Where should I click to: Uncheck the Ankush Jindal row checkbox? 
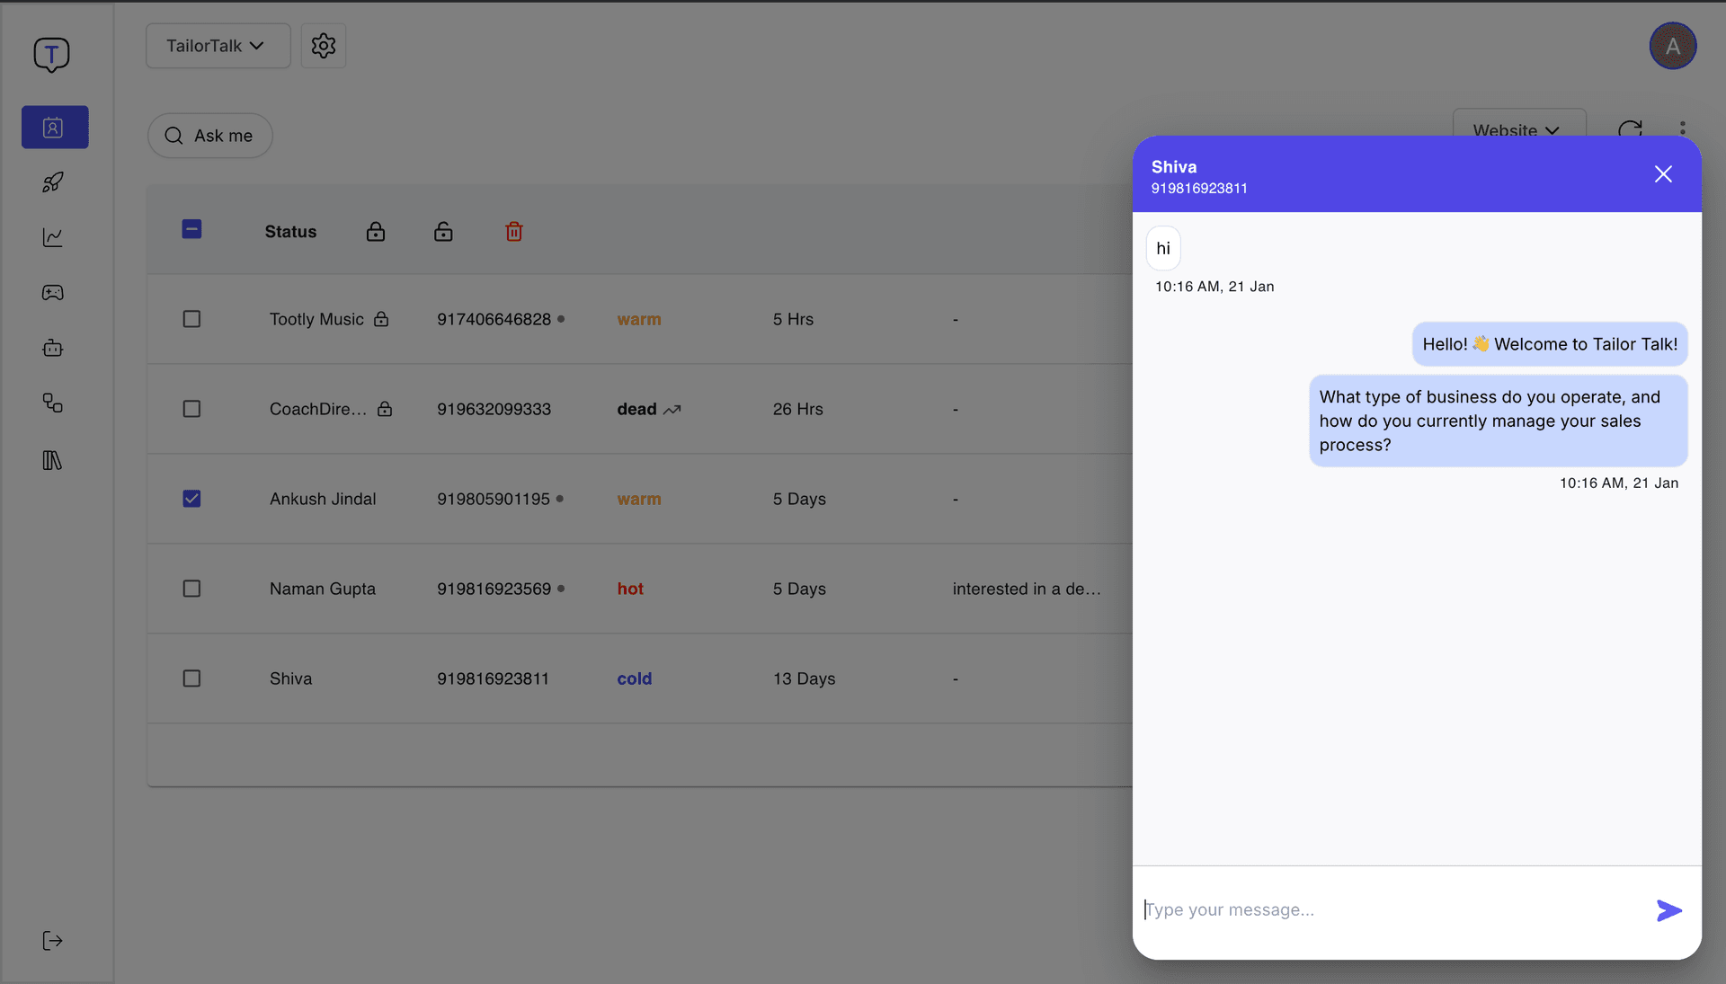(191, 499)
